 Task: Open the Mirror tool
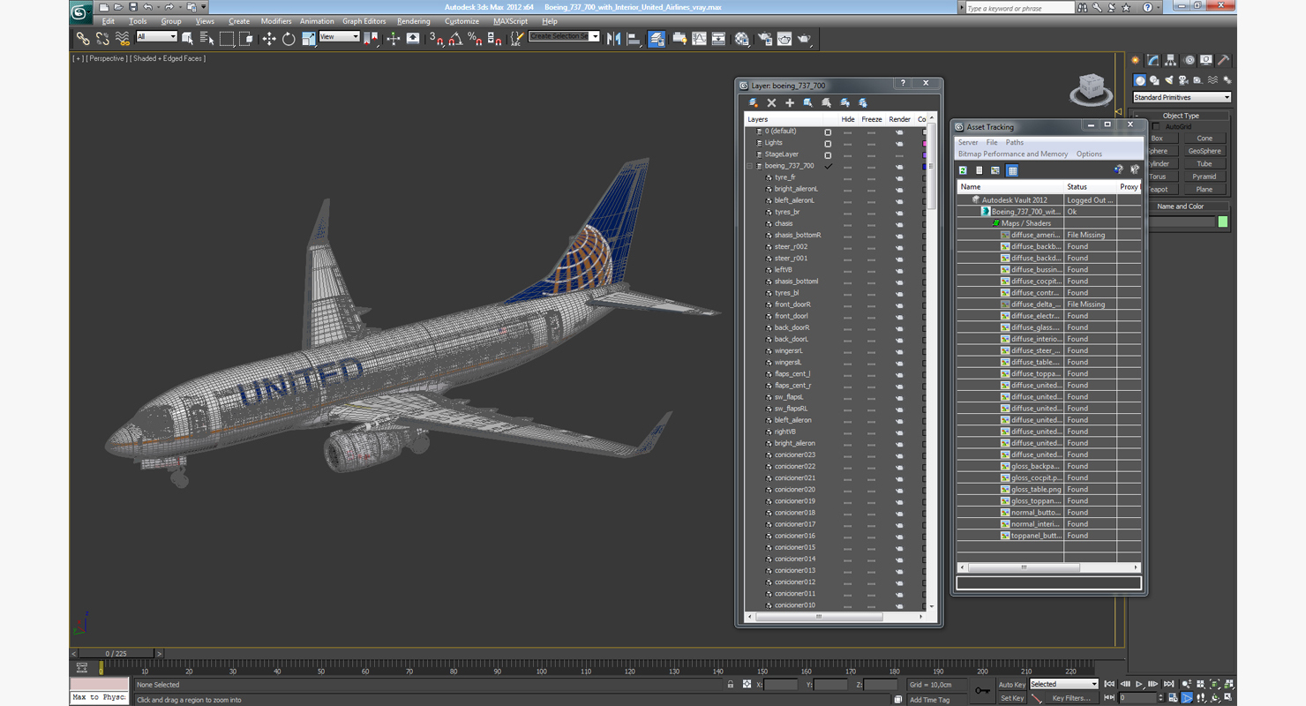click(x=614, y=38)
